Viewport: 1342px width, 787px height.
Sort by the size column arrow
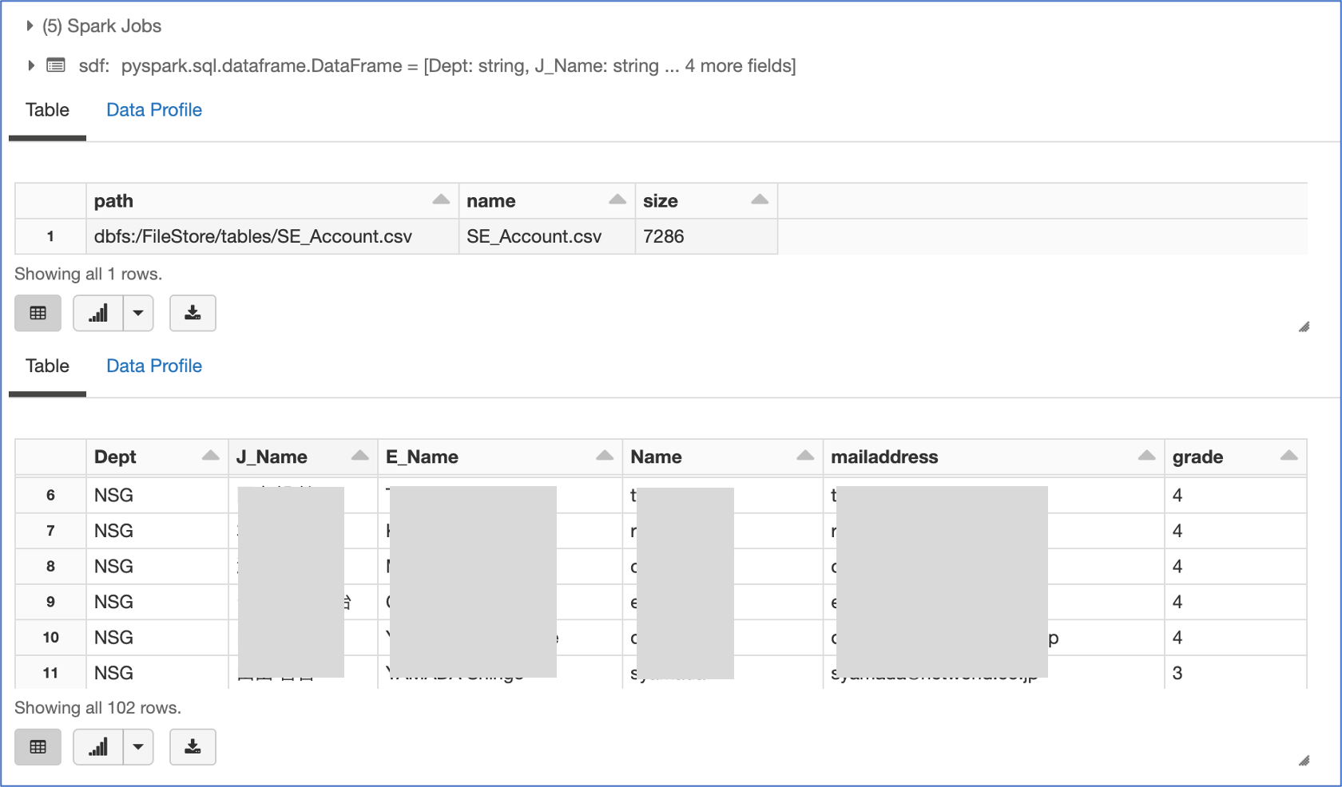click(760, 200)
